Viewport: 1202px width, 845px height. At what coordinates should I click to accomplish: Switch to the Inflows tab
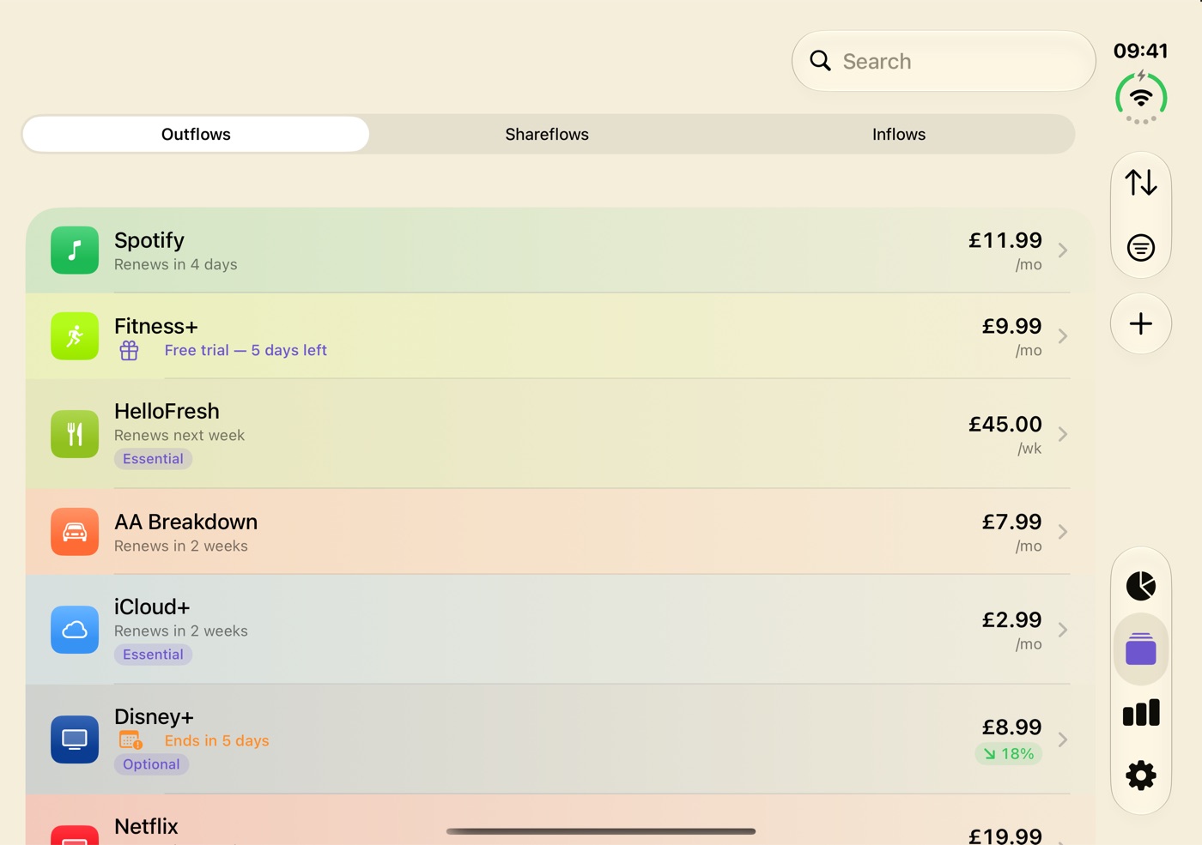(x=899, y=134)
